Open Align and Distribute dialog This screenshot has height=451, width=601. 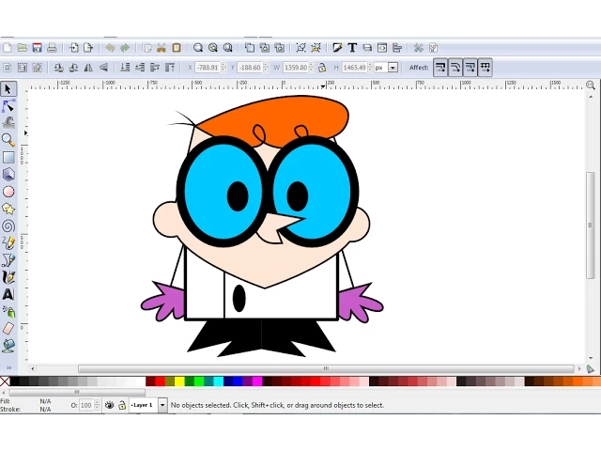point(397,48)
